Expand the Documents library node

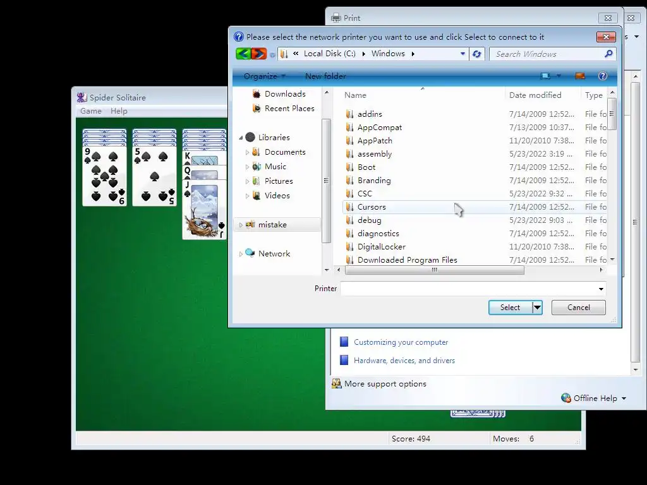[x=247, y=152]
